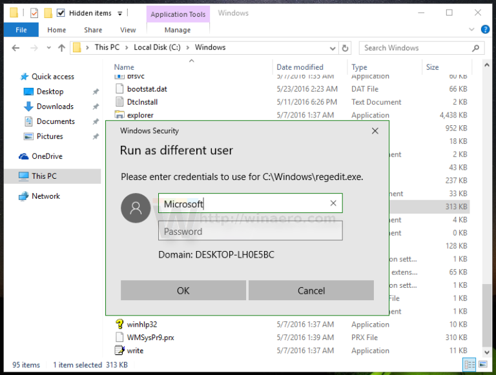496x375 pixels.
Task: Click the refresh button beside address bar
Action: pos(346,48)
